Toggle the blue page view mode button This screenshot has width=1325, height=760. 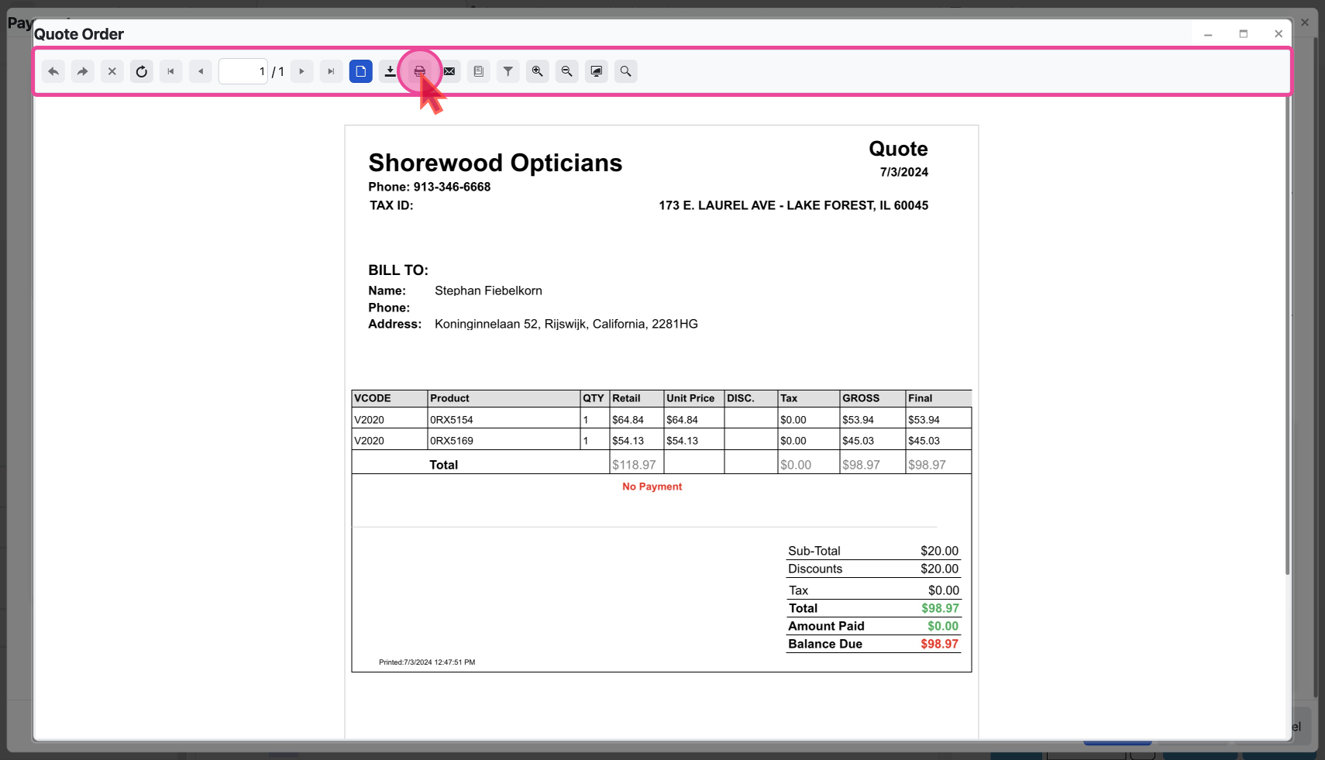point(361,71)
